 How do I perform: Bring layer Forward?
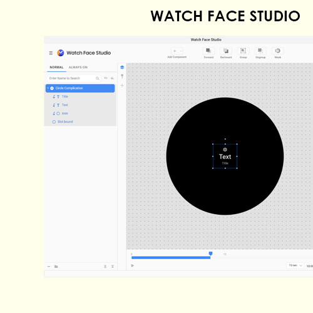pyautogui.click(x=208, y=51)
